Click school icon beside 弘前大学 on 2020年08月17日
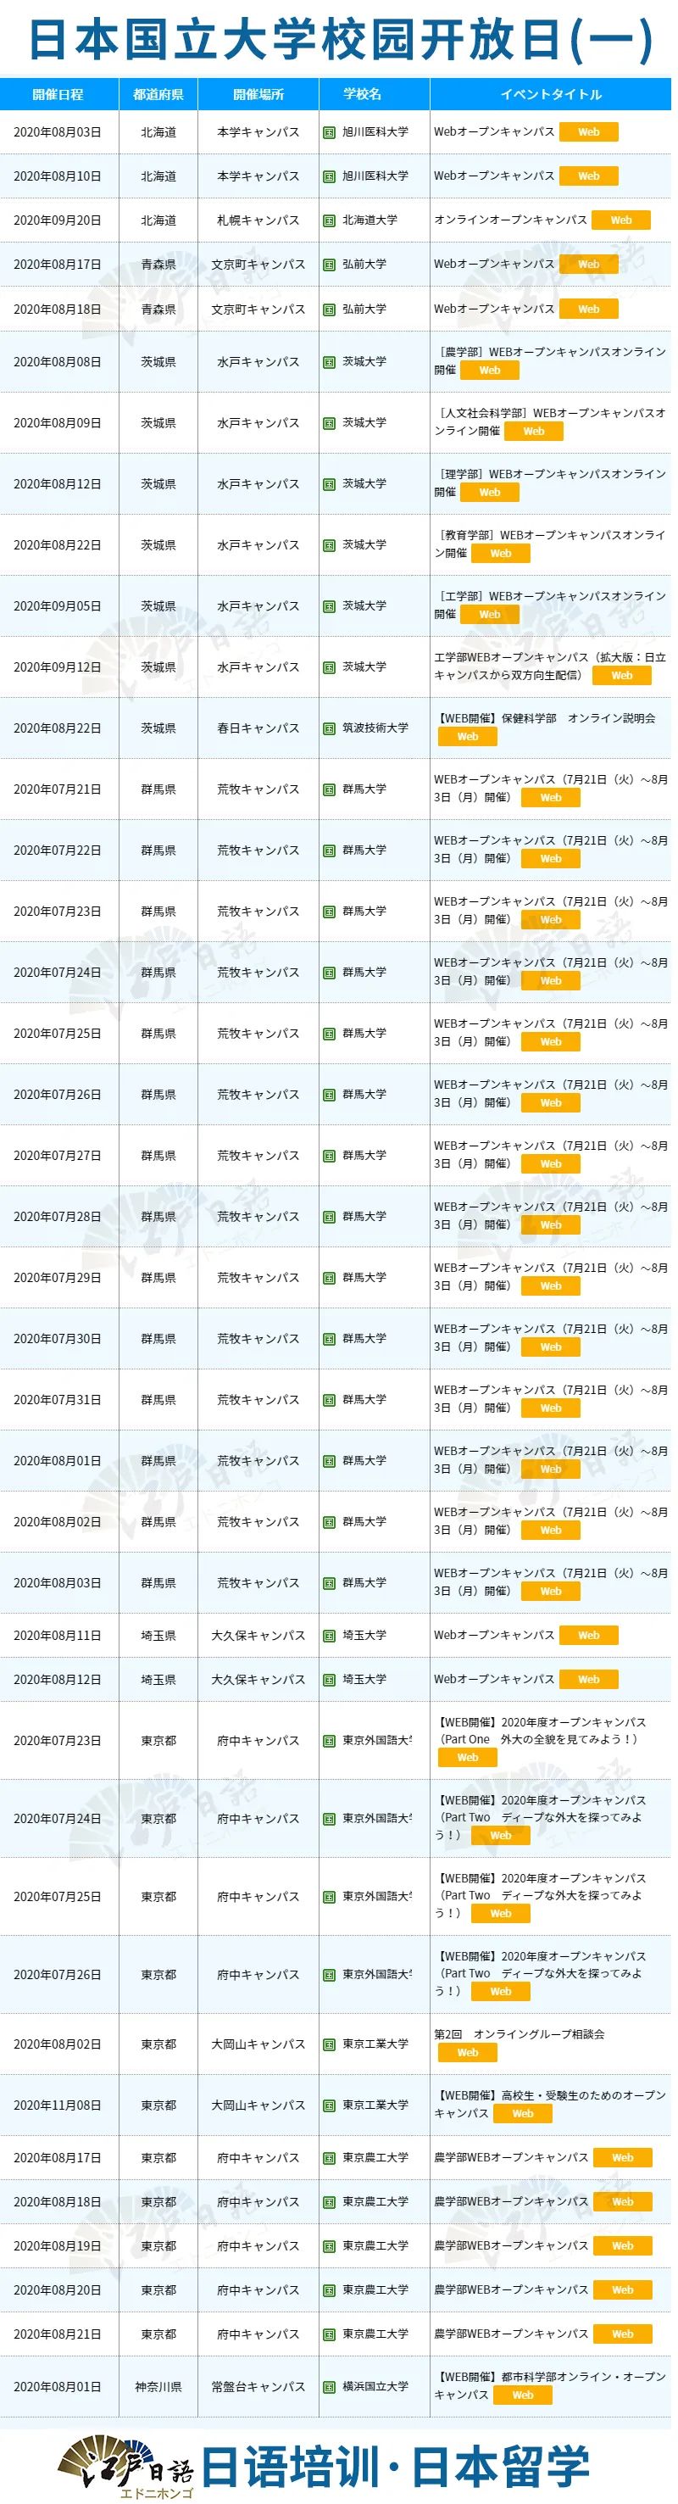Image resolution: width=678 pixels, height=2504 pixels. (332, 266)
